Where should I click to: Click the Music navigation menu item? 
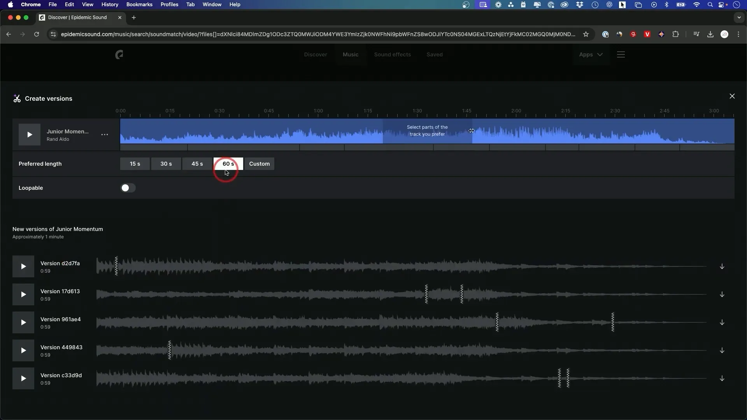pyautogui.click(x=351, y=54)
